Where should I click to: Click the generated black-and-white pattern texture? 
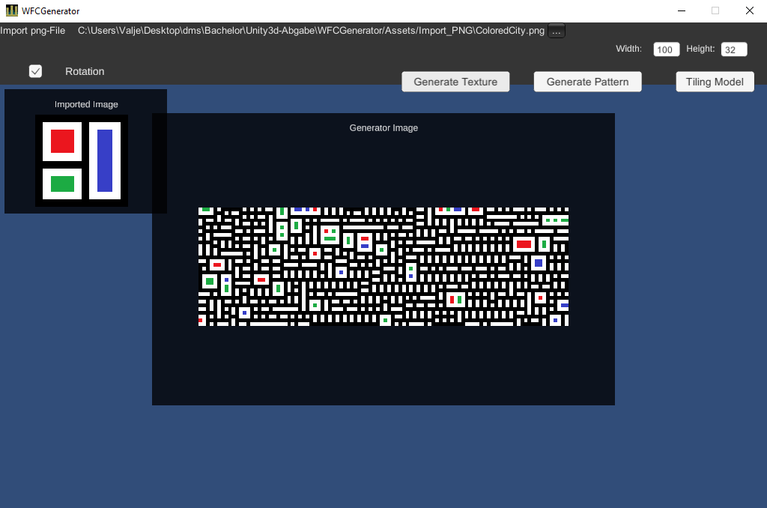coord(383,267)
